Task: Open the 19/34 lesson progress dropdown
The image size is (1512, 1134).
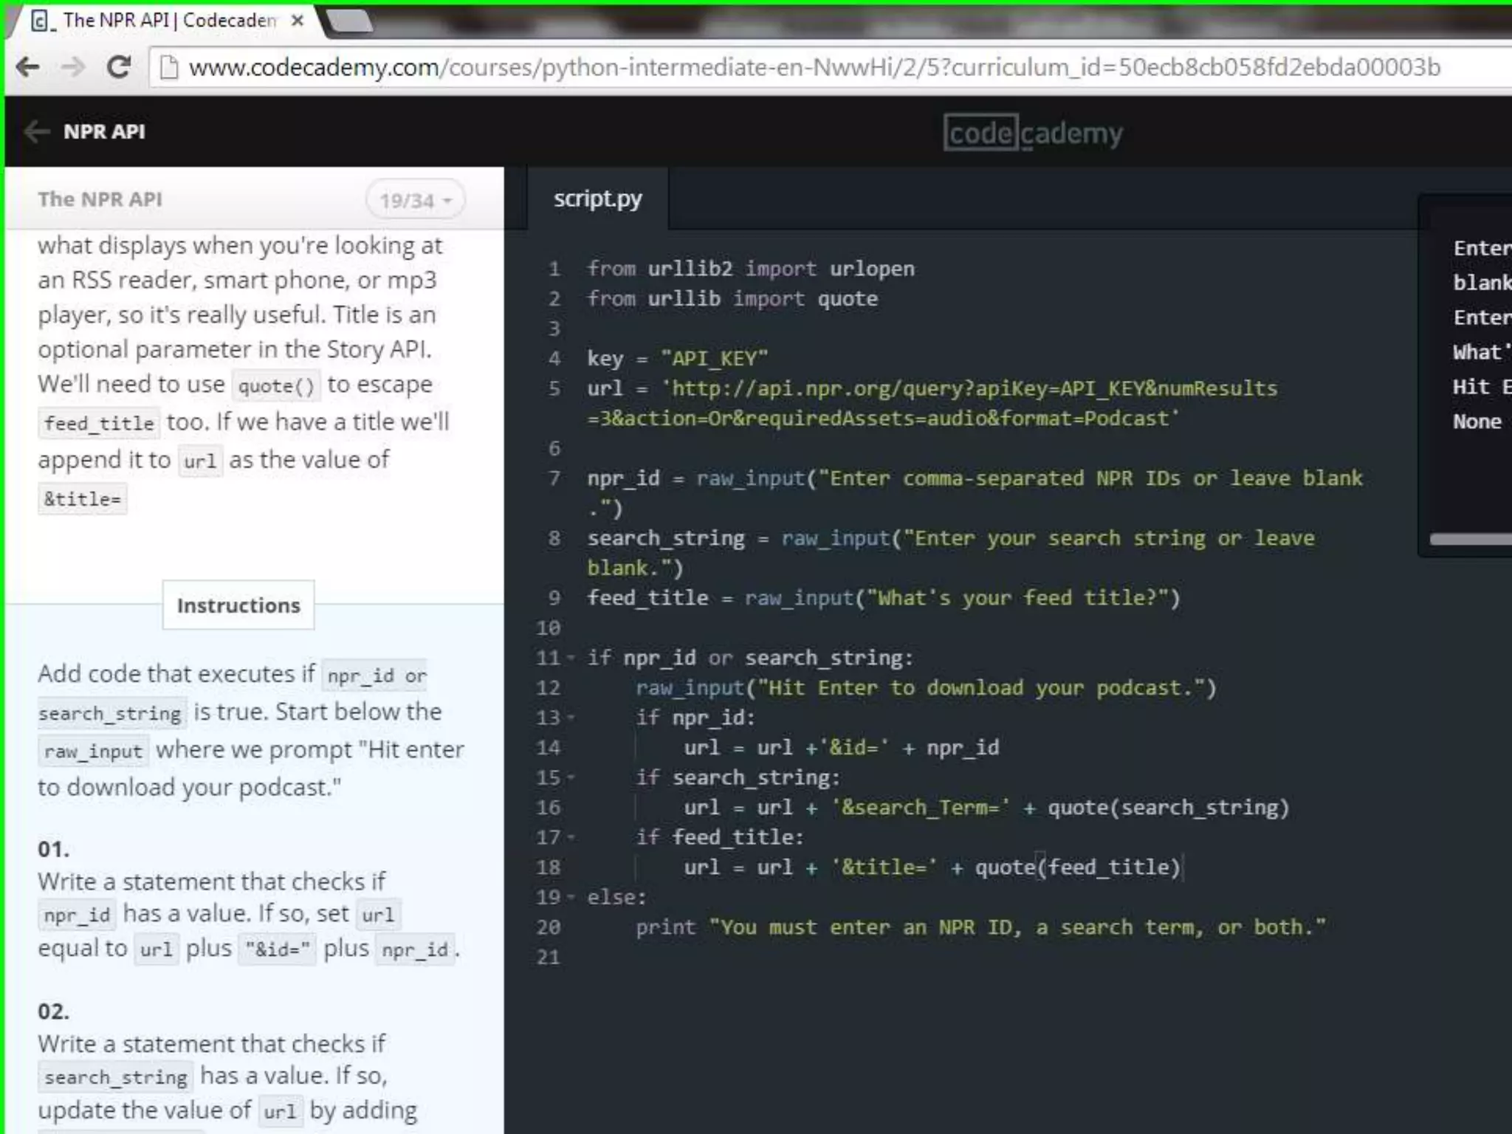Action: 415,200
